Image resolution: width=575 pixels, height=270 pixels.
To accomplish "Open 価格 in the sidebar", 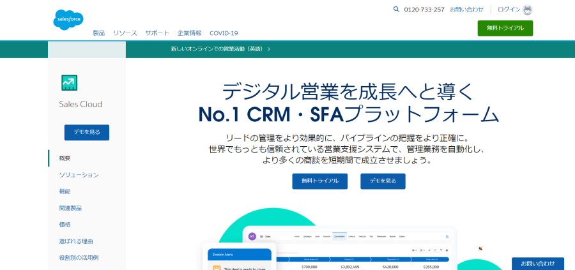I will point(65,225).
